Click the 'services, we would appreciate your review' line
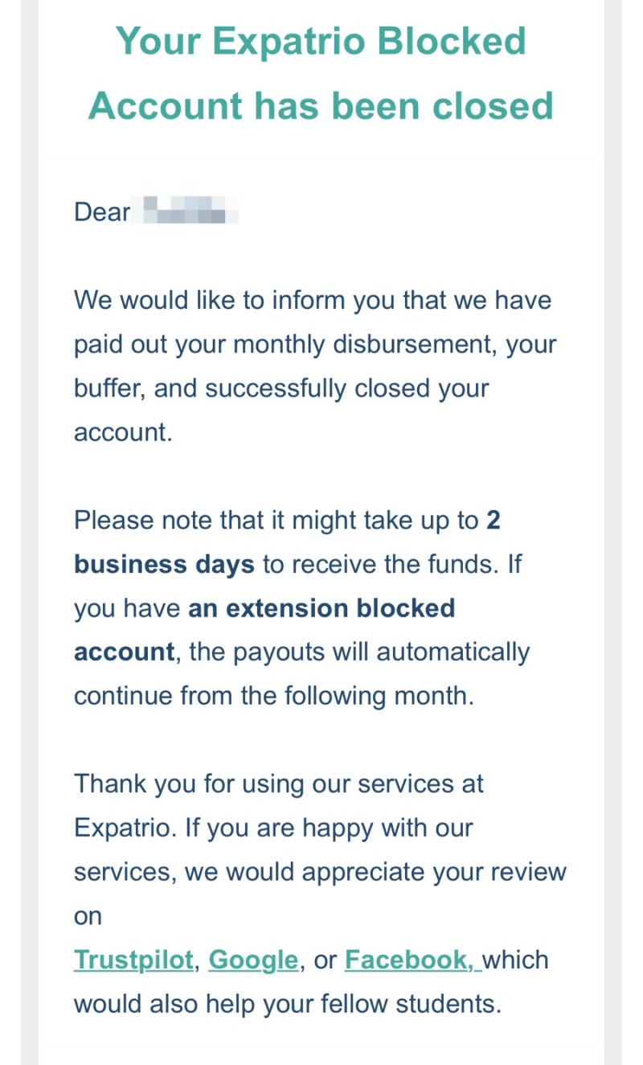Viewport: 643px width, 1065px height. [x=320, y=872]
